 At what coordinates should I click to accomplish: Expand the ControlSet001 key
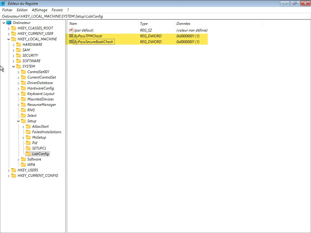point(18,72)
